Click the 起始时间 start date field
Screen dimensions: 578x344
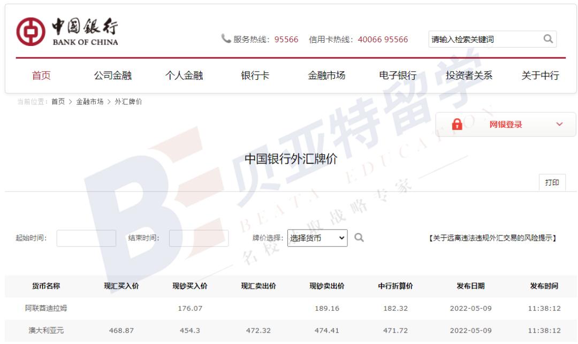(x=86, y=238)
